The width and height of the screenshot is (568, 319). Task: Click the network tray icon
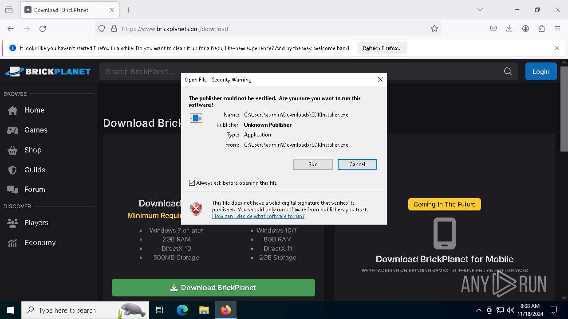point(500,310)
